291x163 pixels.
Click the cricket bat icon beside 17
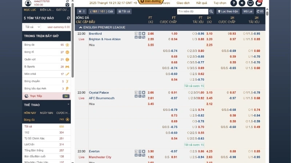point(67,74)
